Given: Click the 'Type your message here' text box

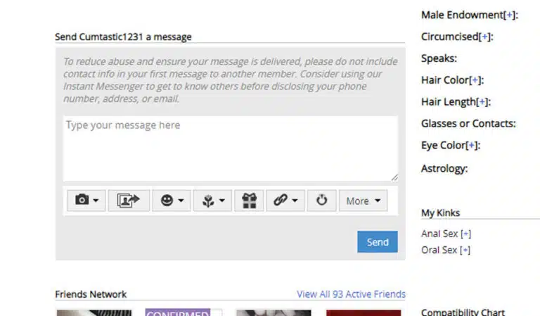Looking at the screenshot, I should [x=230, y=148].
